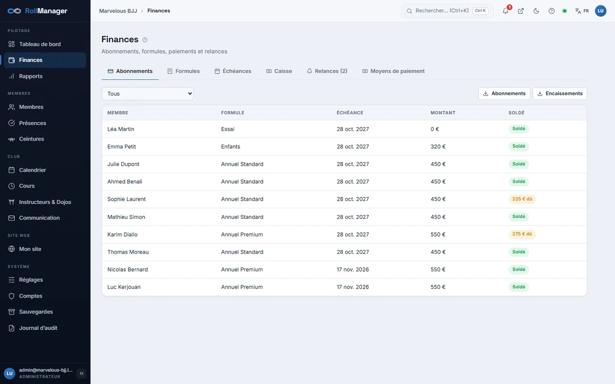Open Comptes in sidebar

45,296
